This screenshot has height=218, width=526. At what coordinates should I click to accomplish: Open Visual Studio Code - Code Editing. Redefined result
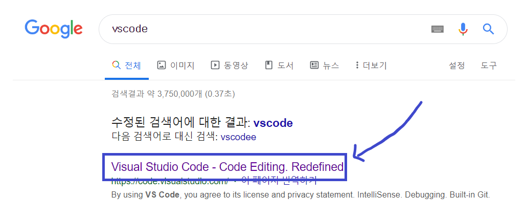(227, 167)
